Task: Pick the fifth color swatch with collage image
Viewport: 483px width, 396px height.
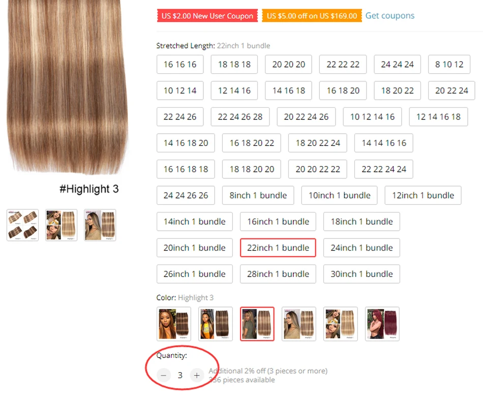Action: point(341,324)
